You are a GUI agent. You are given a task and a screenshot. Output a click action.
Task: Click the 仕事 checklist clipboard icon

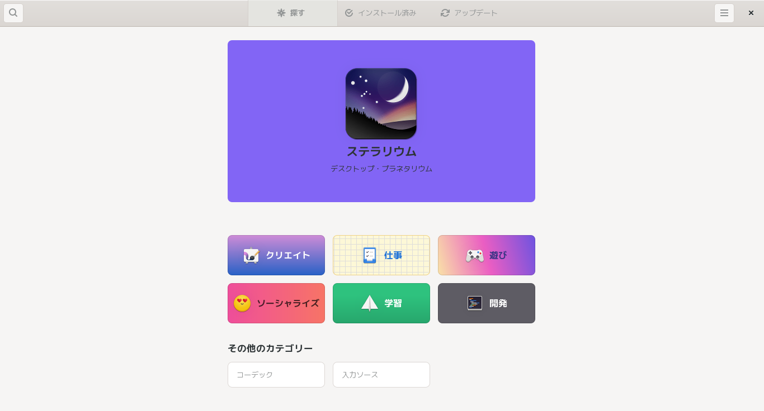370,255
